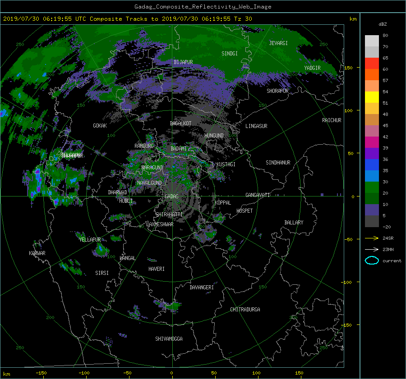Click the HOSPET city label
The image size is (406, 379).
tap(245, 211)
